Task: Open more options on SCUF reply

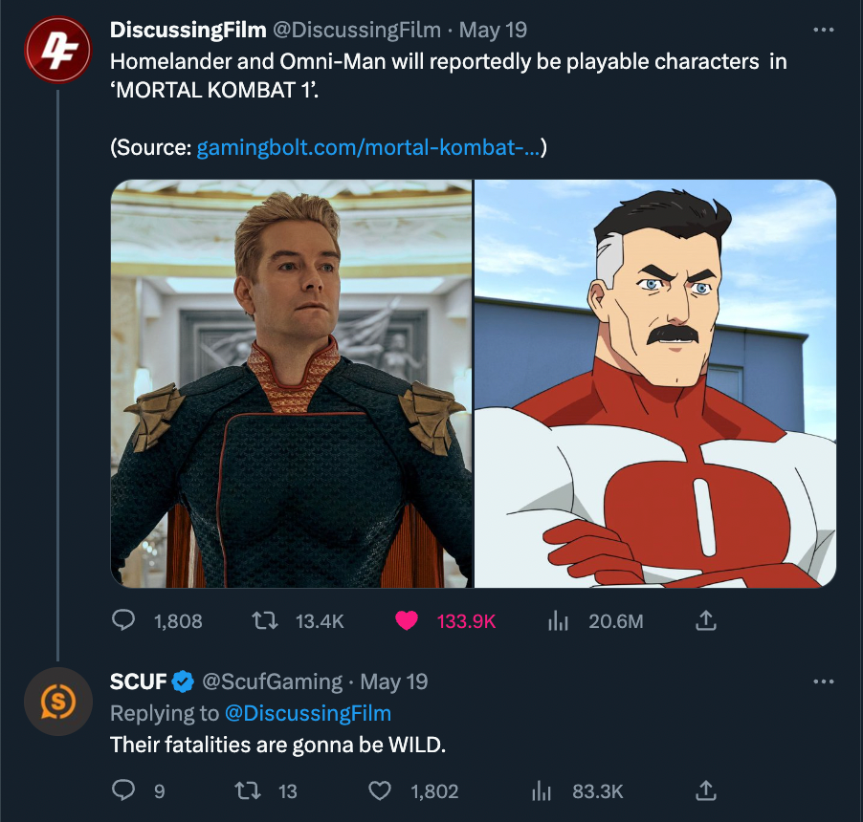Action: click(x=823, y=681)
